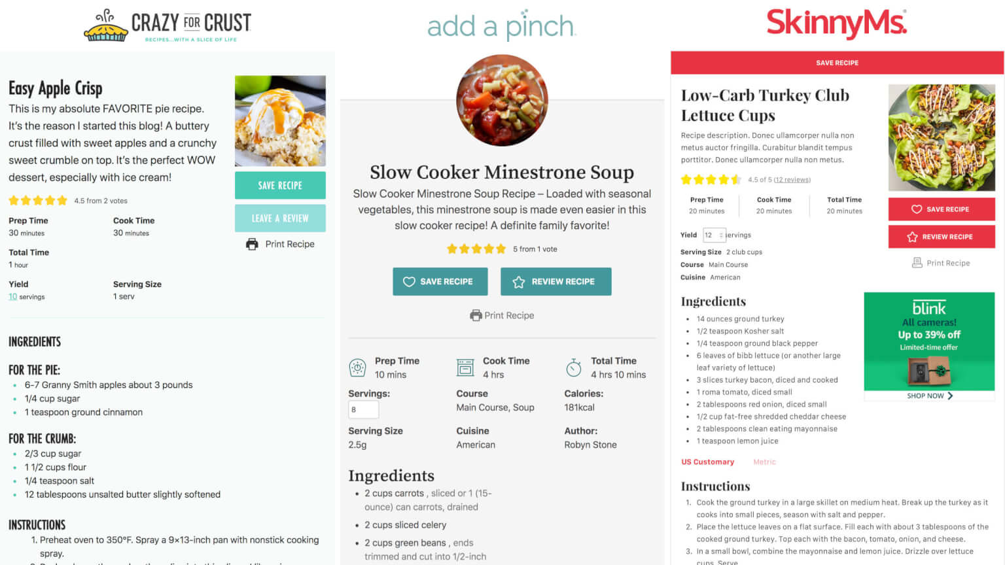Click the Leave a Review button
Screen dimensions: 1005x565
point(280,218)
